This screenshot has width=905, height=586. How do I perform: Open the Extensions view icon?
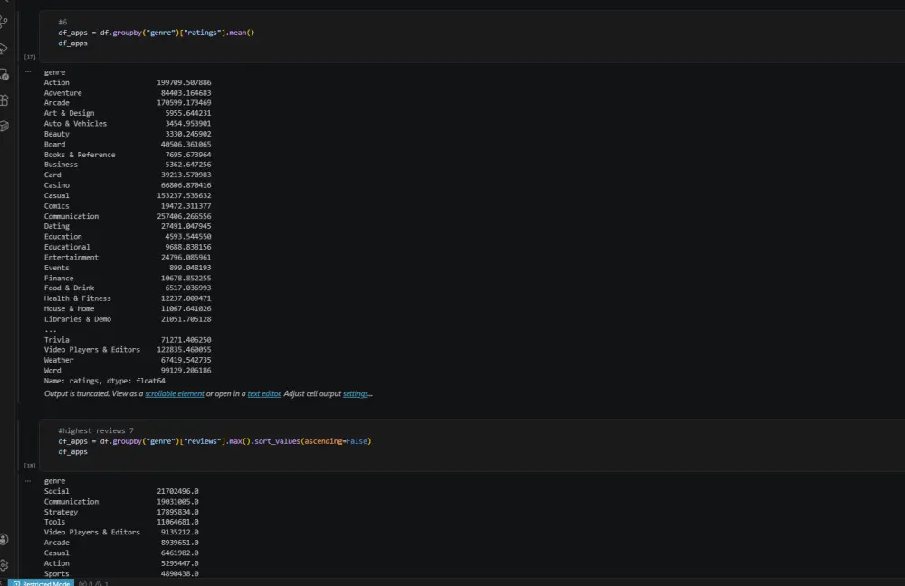4,99
